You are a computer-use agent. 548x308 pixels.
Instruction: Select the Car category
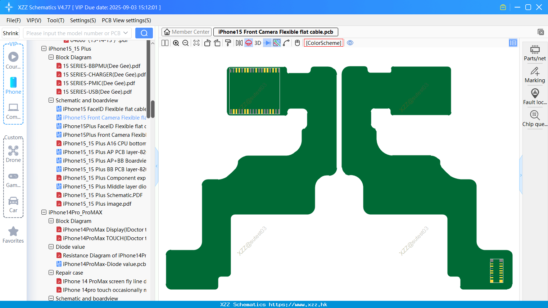pyautogui.click(x=13, y=205)
